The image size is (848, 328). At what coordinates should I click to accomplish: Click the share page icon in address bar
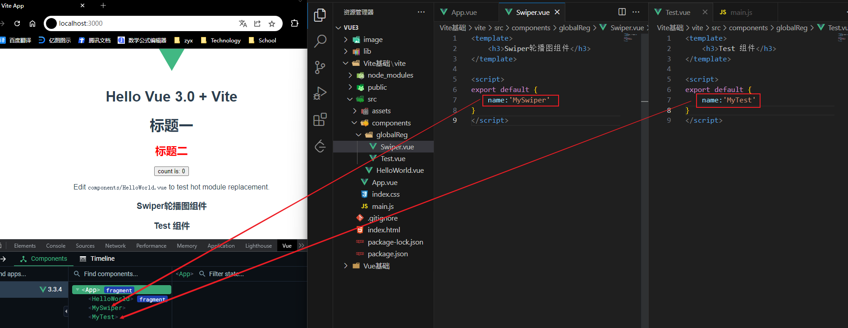tap(257, 23)
